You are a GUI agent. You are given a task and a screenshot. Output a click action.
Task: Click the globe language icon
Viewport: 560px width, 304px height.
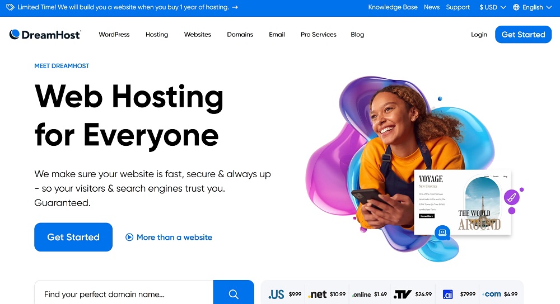(516, 7)
